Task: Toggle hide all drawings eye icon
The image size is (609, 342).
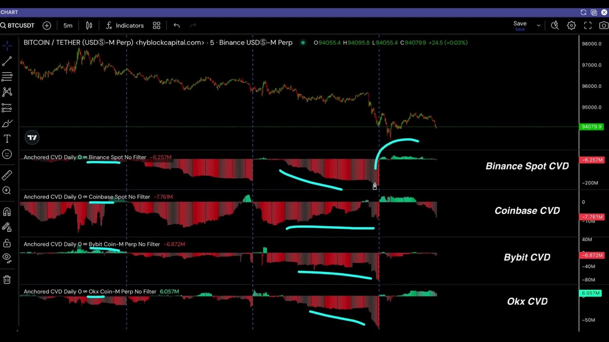Action: (7, 257)
